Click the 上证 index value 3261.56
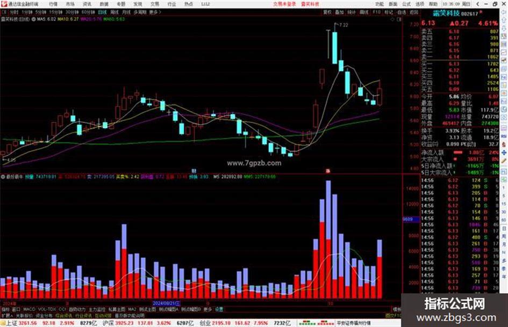 (28, 323)
